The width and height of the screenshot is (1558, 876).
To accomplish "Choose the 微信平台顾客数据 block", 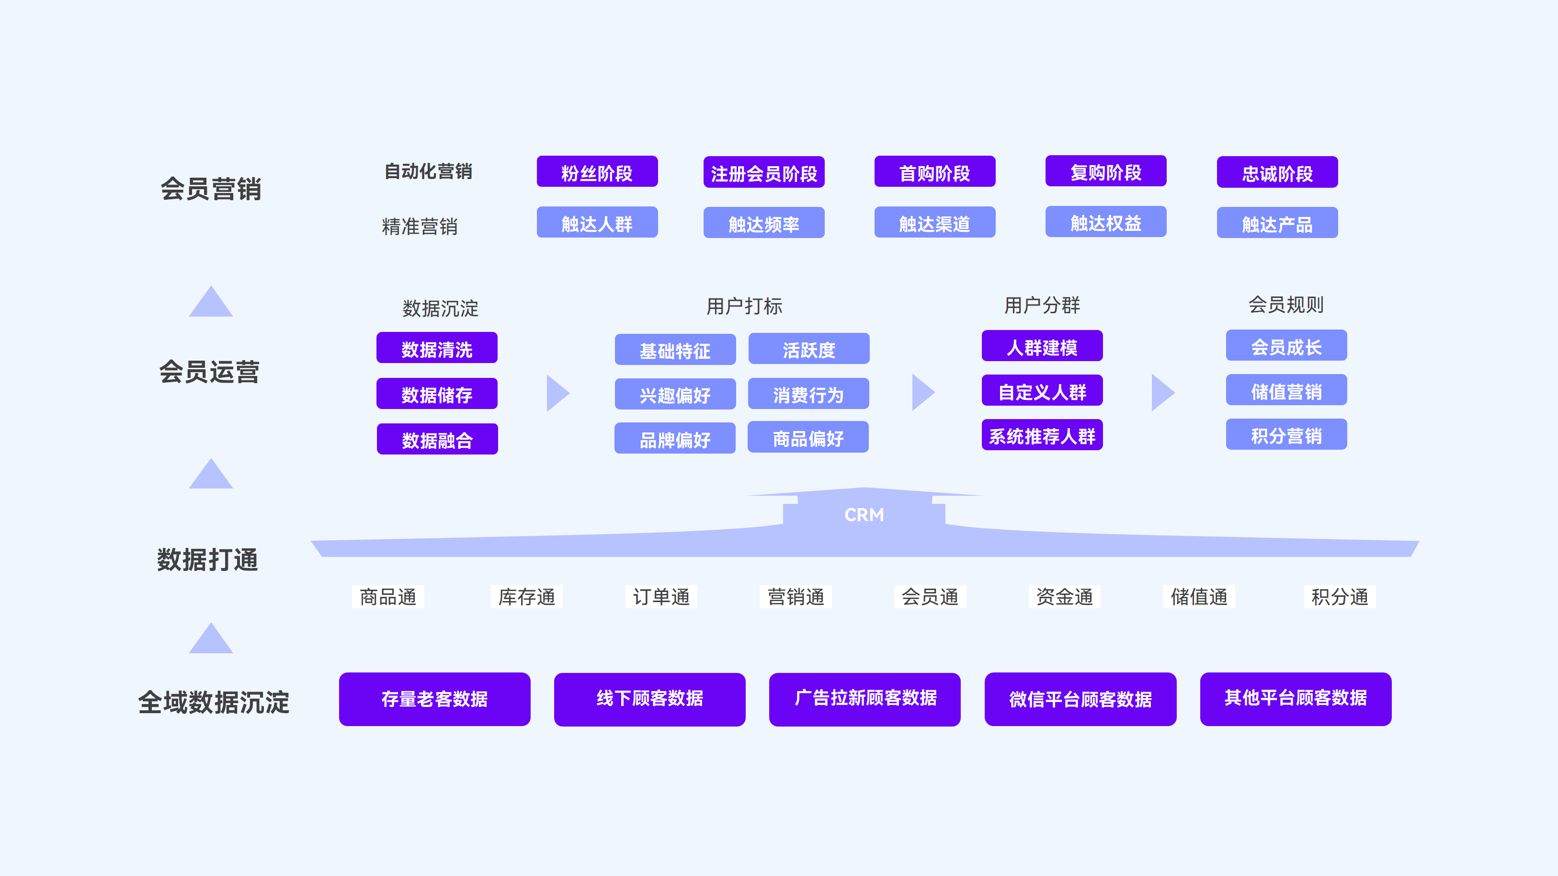I will click(1081, 699).
